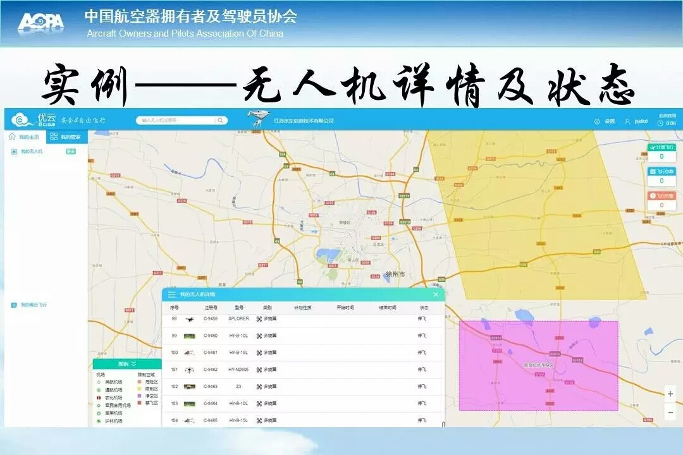The image size is (683, 455).
Task: Click the drone thumbnail in row 99
Action: point(189,336)
